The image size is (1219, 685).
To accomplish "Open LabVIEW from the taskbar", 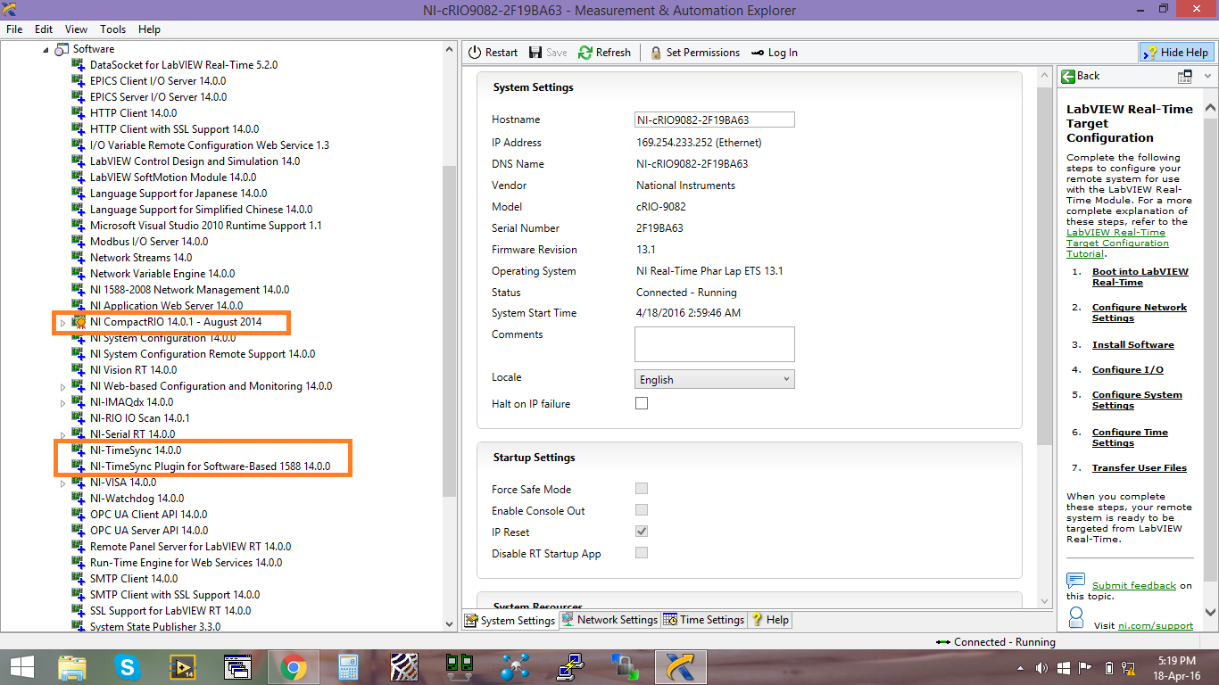I will [x=183, y=666].
